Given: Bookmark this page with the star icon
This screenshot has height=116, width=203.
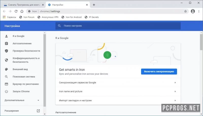Looking at the screenshot, I should tap(185, 11).
